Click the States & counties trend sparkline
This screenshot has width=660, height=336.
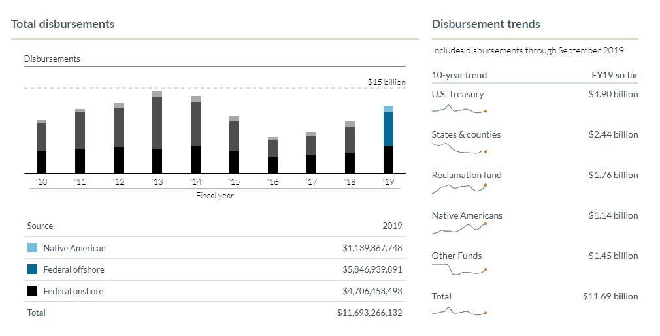click(x=459, y=149)
